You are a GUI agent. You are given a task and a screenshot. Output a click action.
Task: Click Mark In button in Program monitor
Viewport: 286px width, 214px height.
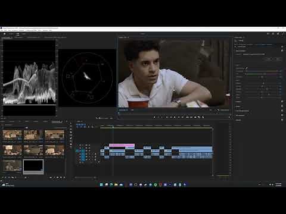158,117
